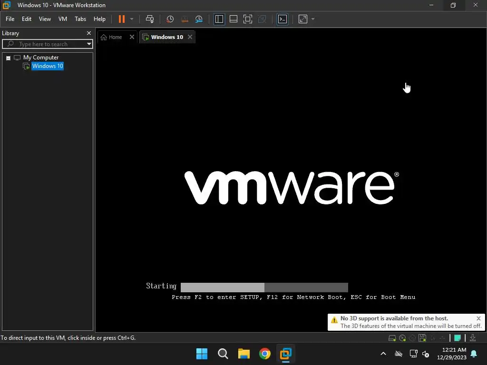
Task: Expand the library search dropdown arrow
Action: [89, 44]
